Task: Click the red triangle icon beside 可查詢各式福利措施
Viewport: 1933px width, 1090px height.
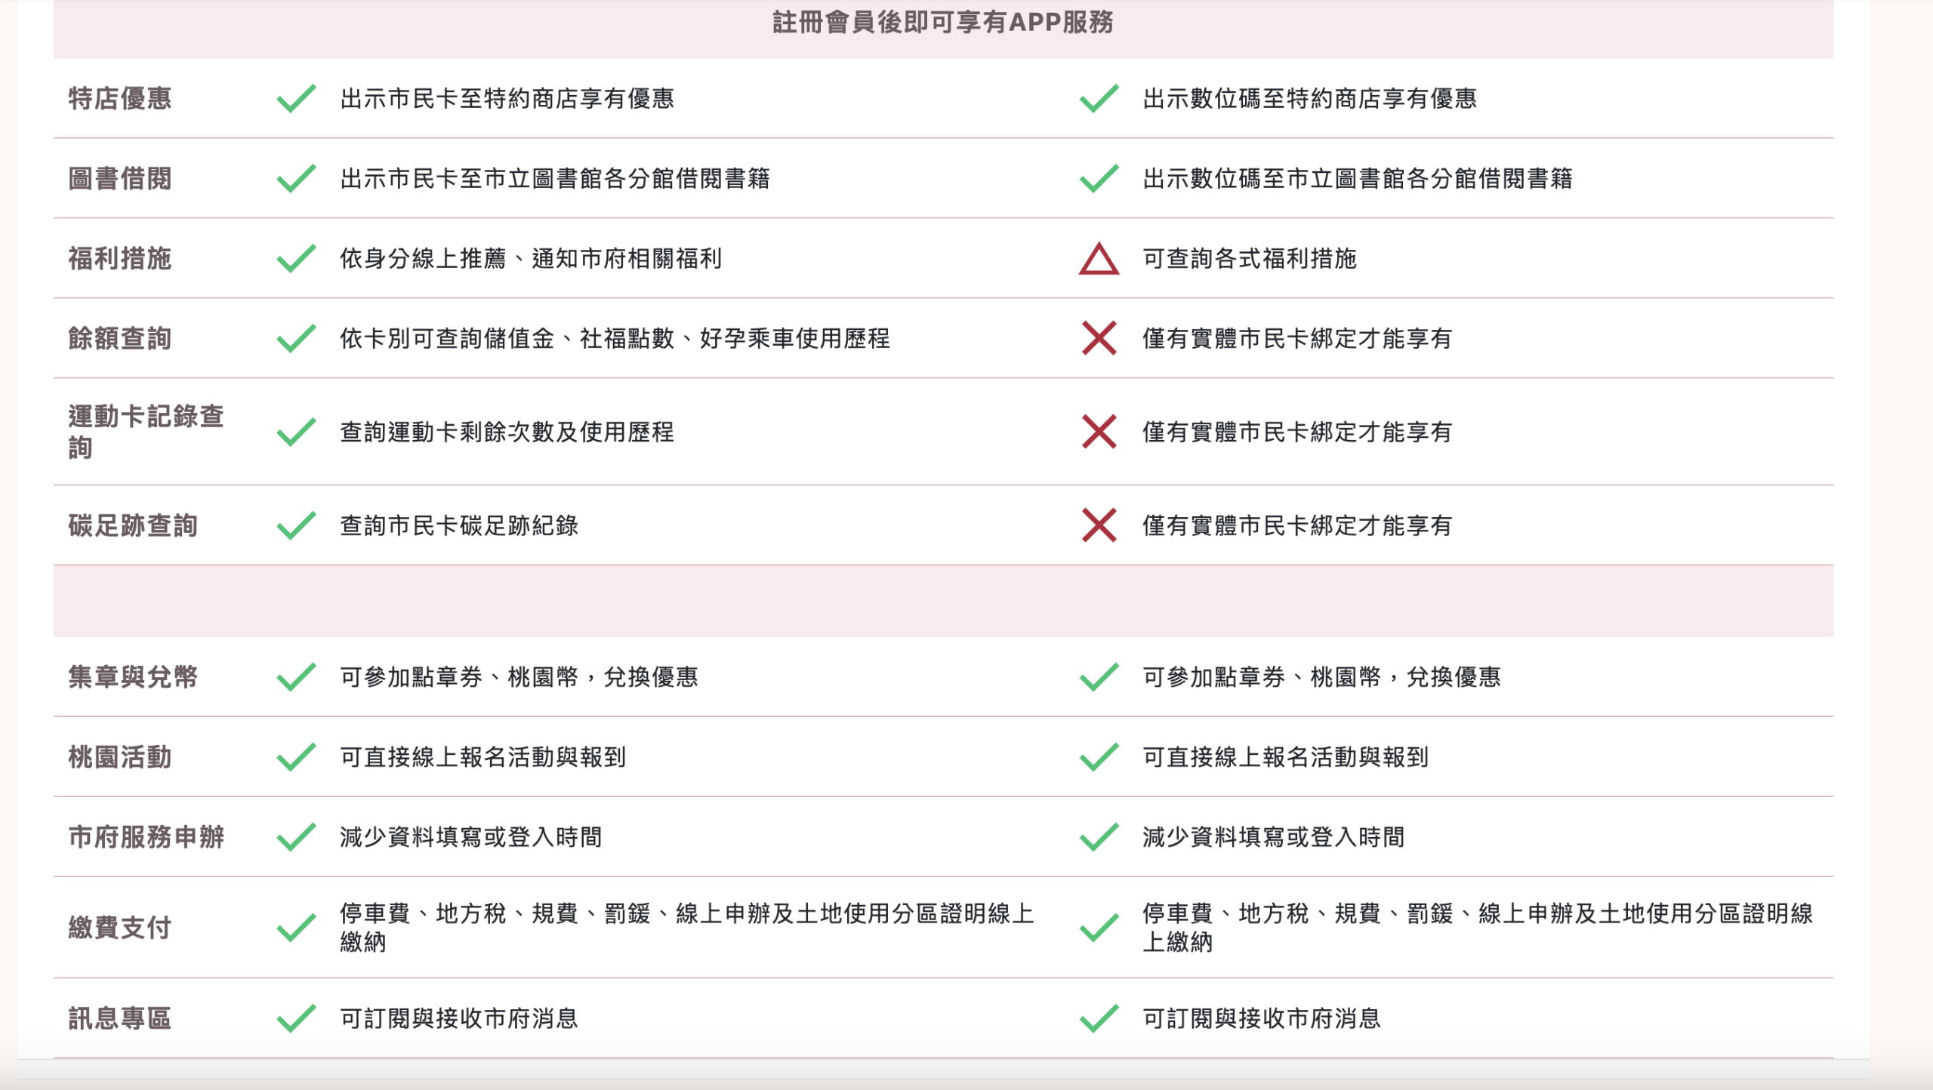Action: tap(1099, 259)
